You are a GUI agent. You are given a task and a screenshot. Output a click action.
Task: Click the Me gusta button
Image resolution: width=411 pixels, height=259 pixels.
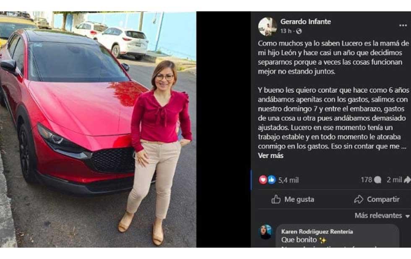click(293, 199)
